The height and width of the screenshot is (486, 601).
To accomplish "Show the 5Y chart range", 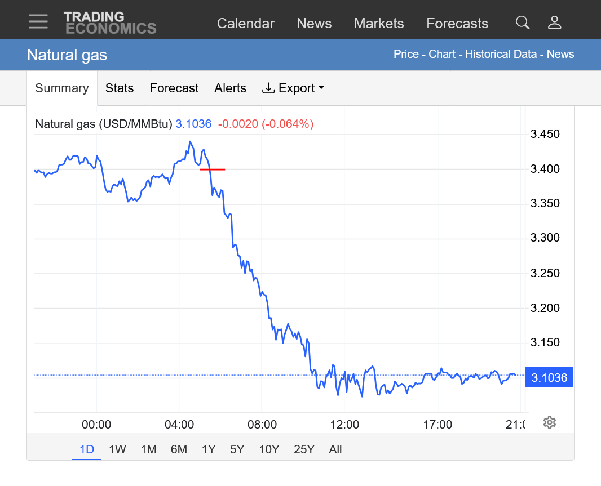I will pyautogui.click(x=237, y=449).
